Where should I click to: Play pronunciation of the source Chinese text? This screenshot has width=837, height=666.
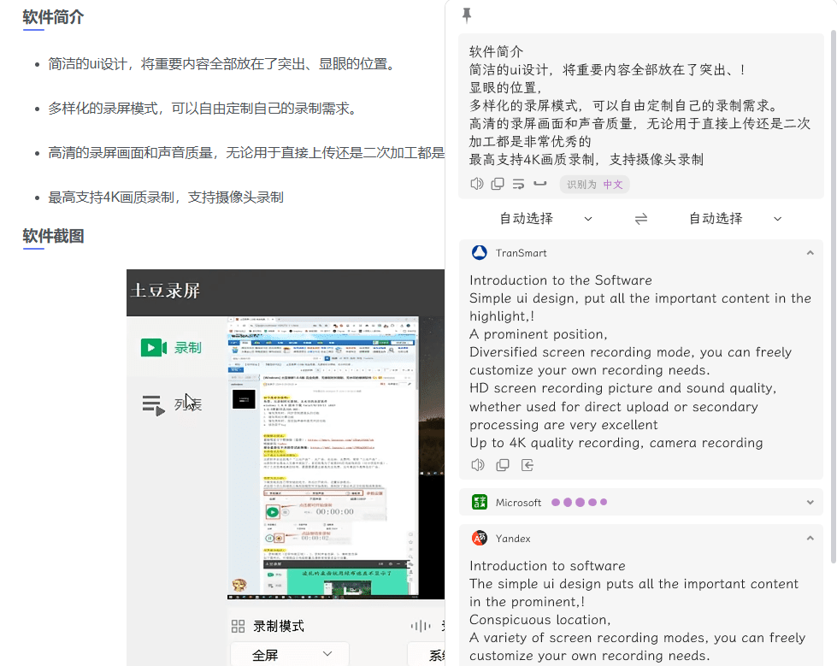pyautogui.click(x=477, y=183)
